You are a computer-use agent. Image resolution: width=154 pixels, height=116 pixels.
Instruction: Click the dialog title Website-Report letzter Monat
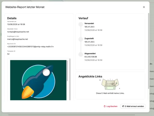click(x=25, y=7)
